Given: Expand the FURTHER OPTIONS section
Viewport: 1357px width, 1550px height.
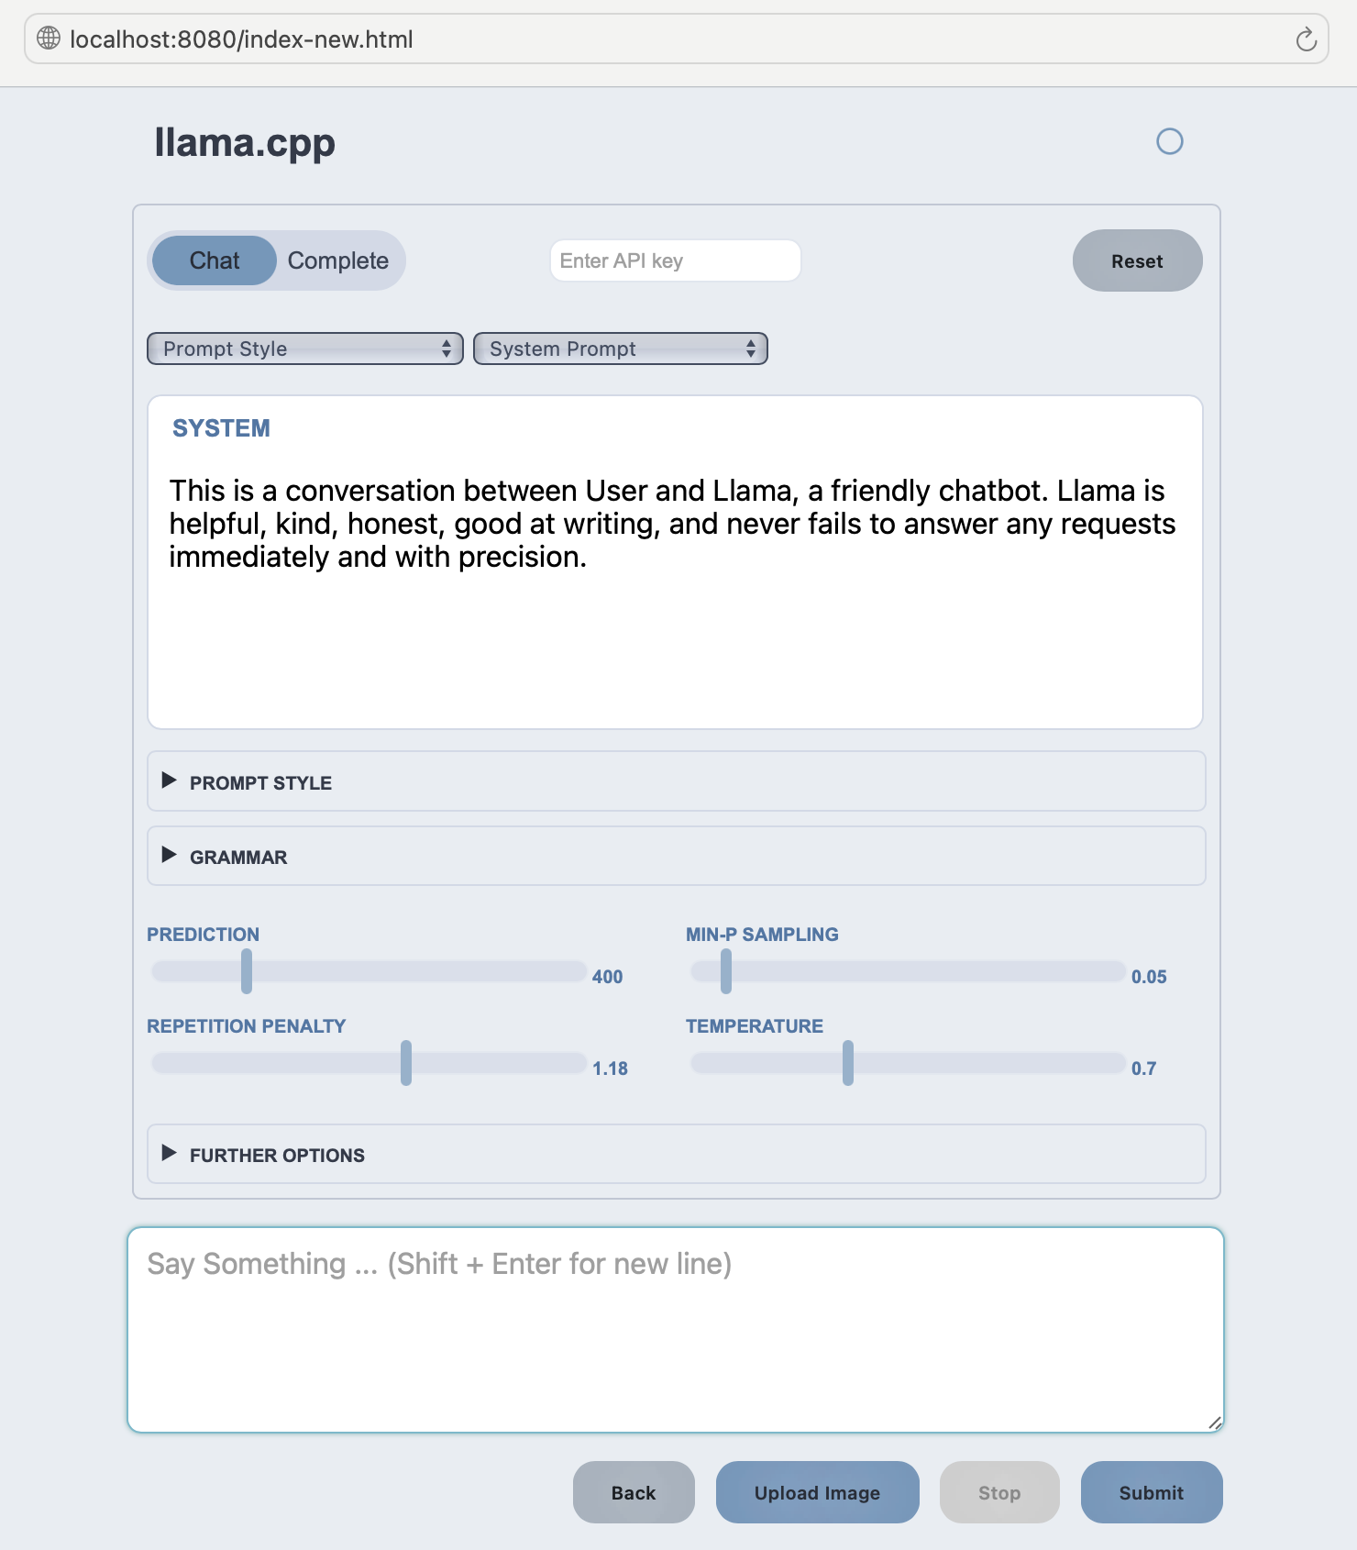Looking at the screenshot, I should pos(277,1155).
